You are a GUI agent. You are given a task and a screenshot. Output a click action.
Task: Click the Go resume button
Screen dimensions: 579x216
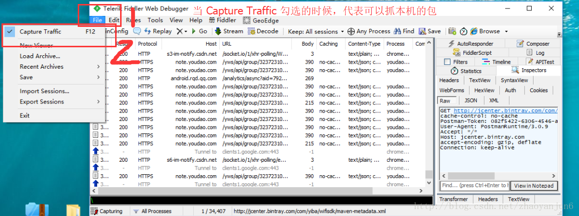coord(199,31)
